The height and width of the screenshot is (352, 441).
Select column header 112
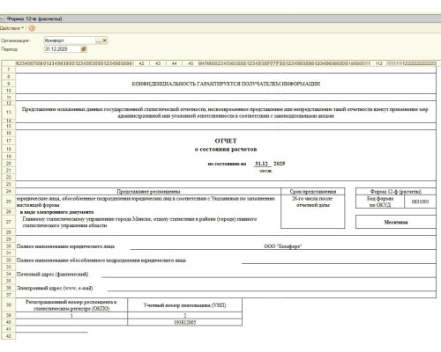pos(379,63)
